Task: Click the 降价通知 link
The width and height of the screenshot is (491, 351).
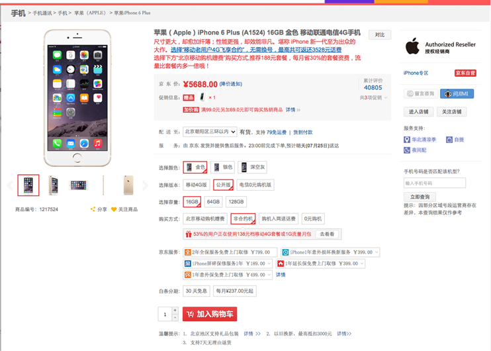Action: pos(231,84)
